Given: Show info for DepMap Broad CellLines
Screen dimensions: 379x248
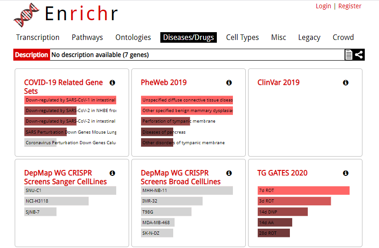Looking at the screenshot, I should coord(229,173).
